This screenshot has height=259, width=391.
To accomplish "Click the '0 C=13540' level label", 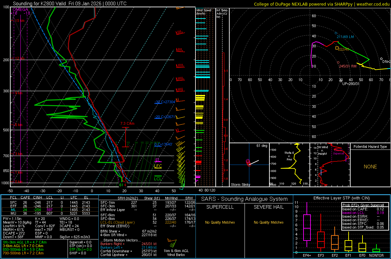I will click(x=163, y=144).
